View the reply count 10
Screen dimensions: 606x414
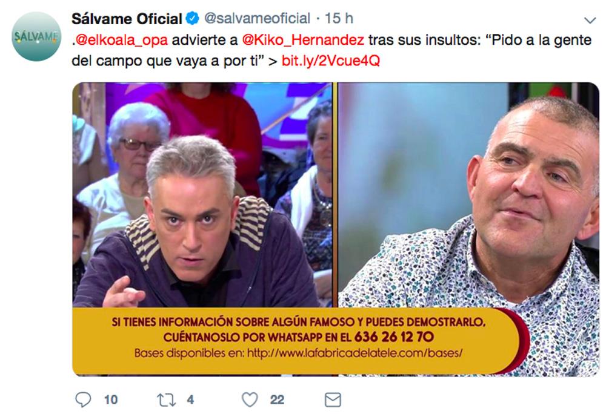[x=111, y=399]
